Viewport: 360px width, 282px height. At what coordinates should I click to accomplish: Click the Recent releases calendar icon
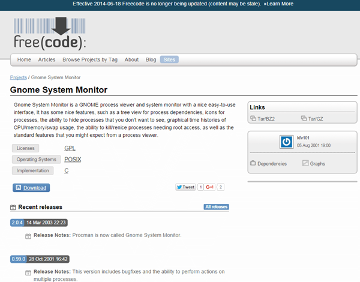pyautogui.click(x=13, y=208)
